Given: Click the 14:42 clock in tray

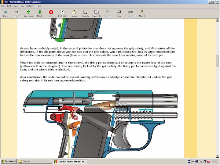Looking at the screenshot, I should click(x=214, y=161).
